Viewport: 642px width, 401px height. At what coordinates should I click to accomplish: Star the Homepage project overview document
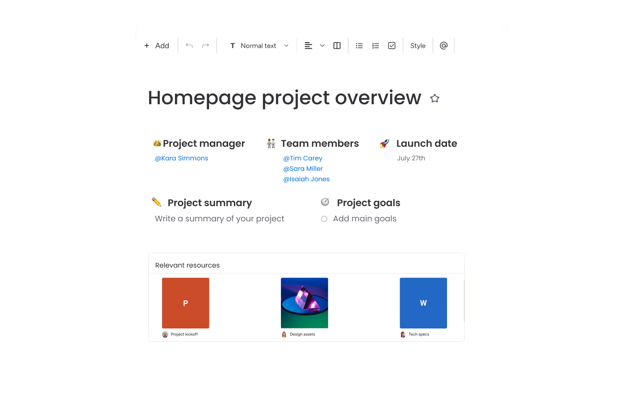435,98
